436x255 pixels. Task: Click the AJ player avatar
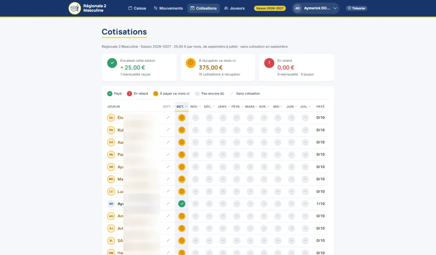[111, 228]
